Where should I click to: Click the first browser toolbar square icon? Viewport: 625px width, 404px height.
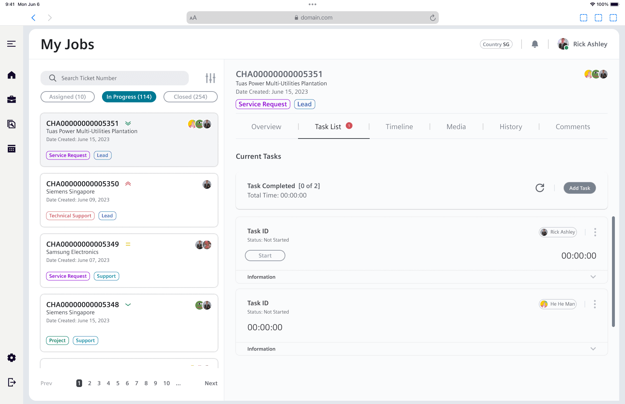583,18
